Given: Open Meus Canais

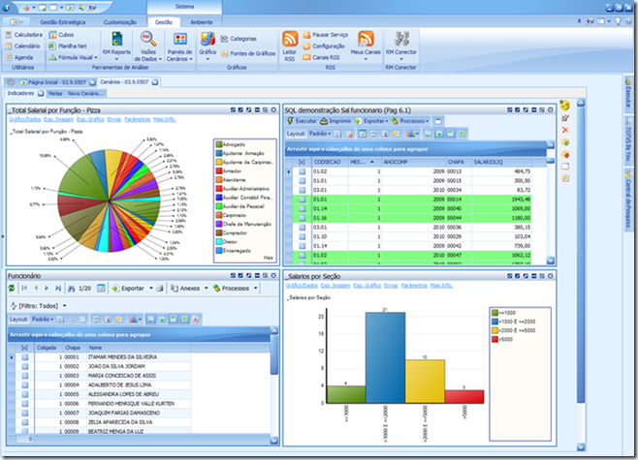Looking at the screenshot, I should point(366,45).
